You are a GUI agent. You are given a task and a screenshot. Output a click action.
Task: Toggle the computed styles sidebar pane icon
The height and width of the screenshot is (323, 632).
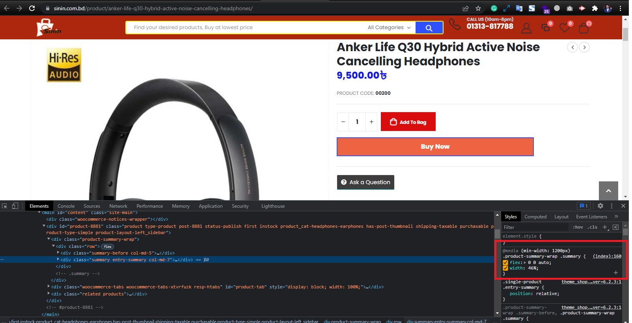click(615, 227)
